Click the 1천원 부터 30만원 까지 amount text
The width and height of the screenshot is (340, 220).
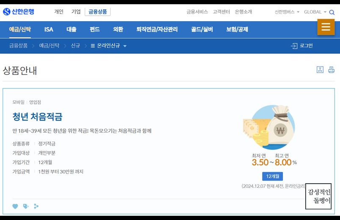(61, 171)
